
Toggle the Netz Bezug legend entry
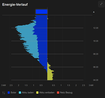click(x=65, y=92)
